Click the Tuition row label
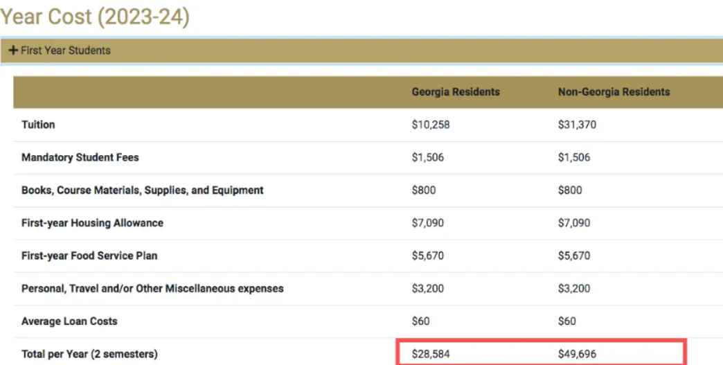 tap(38, 125)
